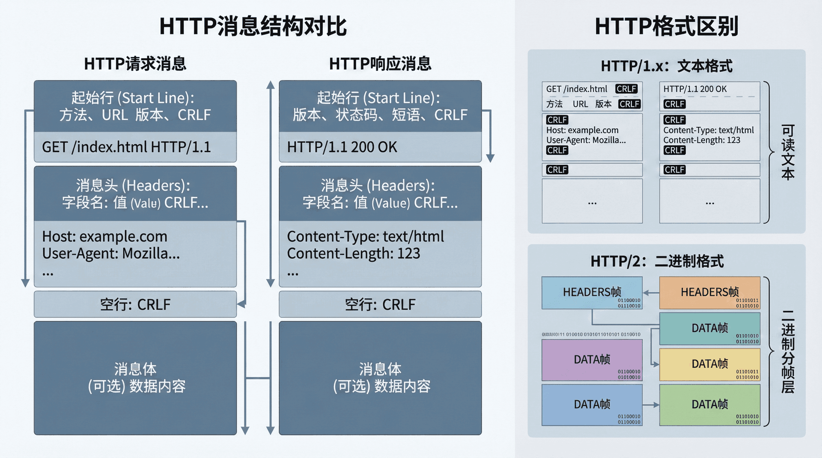
Task: Select the request 消息头 (Headers) title block
Action: pyautogui.click(x=135, y=194)
